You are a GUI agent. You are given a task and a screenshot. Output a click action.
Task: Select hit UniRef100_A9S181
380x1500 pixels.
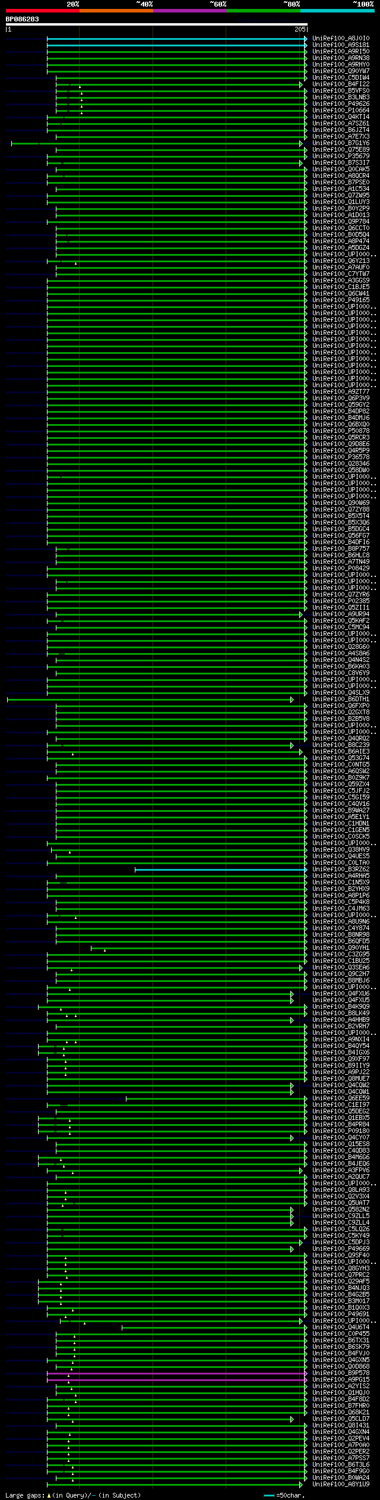coord(341,45)
